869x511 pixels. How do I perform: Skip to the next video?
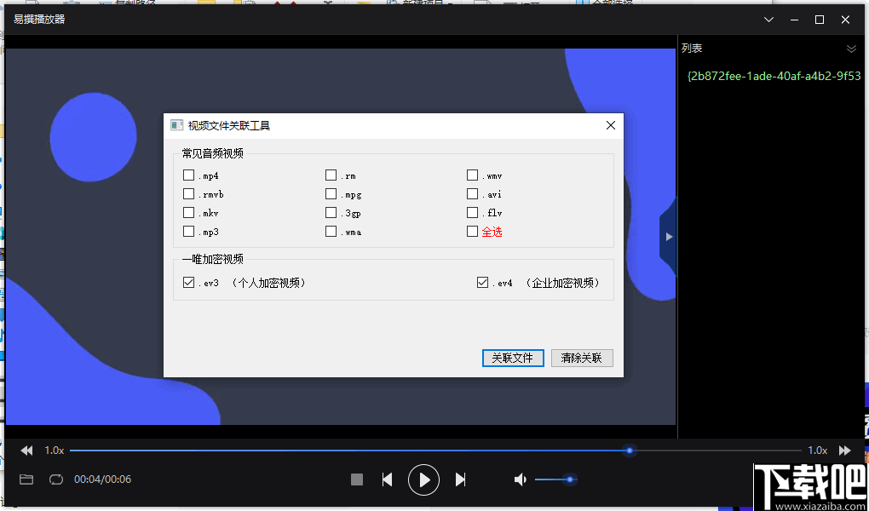[x=460, y=479]
